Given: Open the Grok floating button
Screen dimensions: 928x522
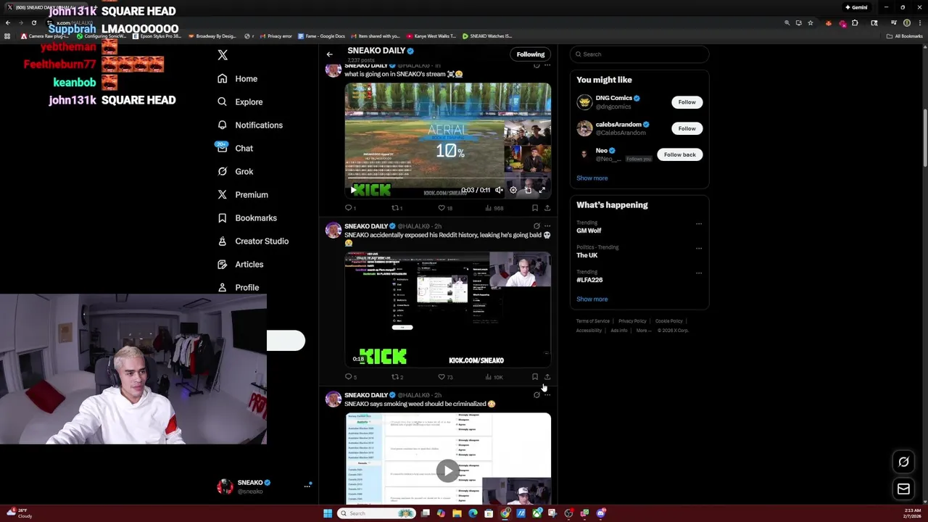Looking at the screenshot, I should (x=903, y=462).
